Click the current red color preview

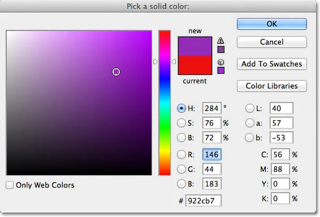(x=195, y=65)
